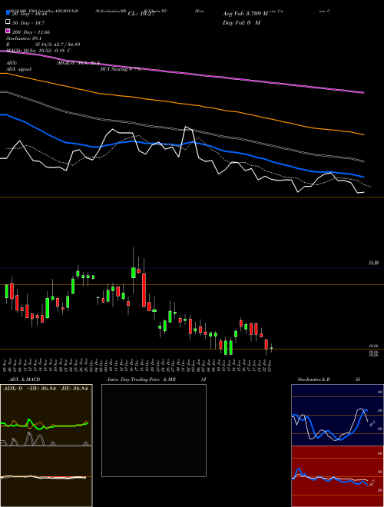The width and height of the screenshot is (384, 507).
Task: Click the 'Stochastics & RSI' panel title
Action: point(329,379)
